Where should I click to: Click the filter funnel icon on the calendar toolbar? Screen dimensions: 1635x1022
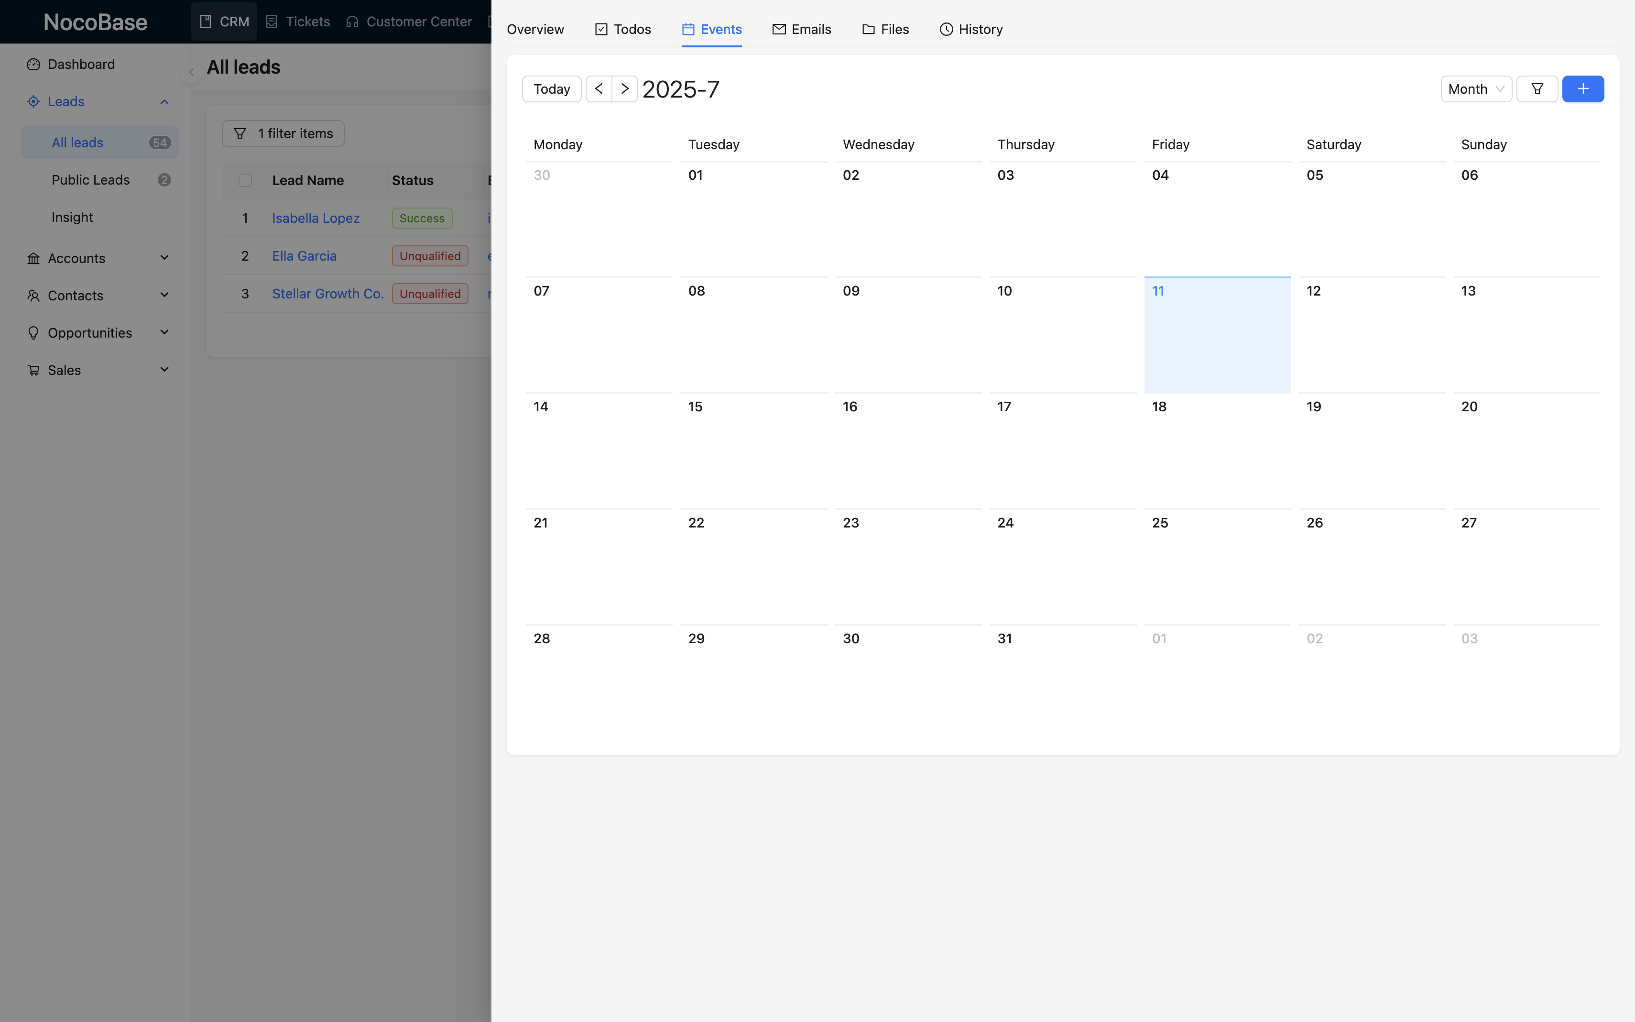coord(1537,88)
